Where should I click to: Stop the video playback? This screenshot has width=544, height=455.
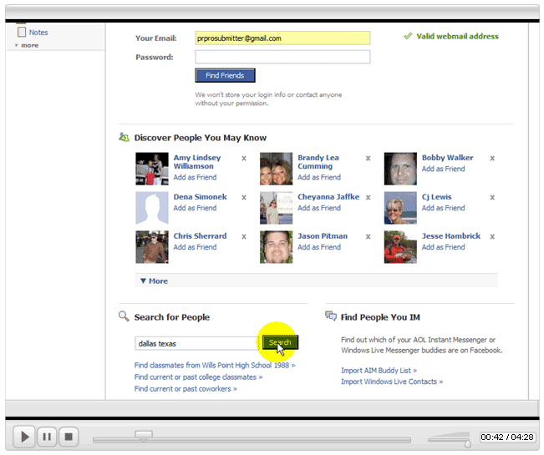coord(69,437)
